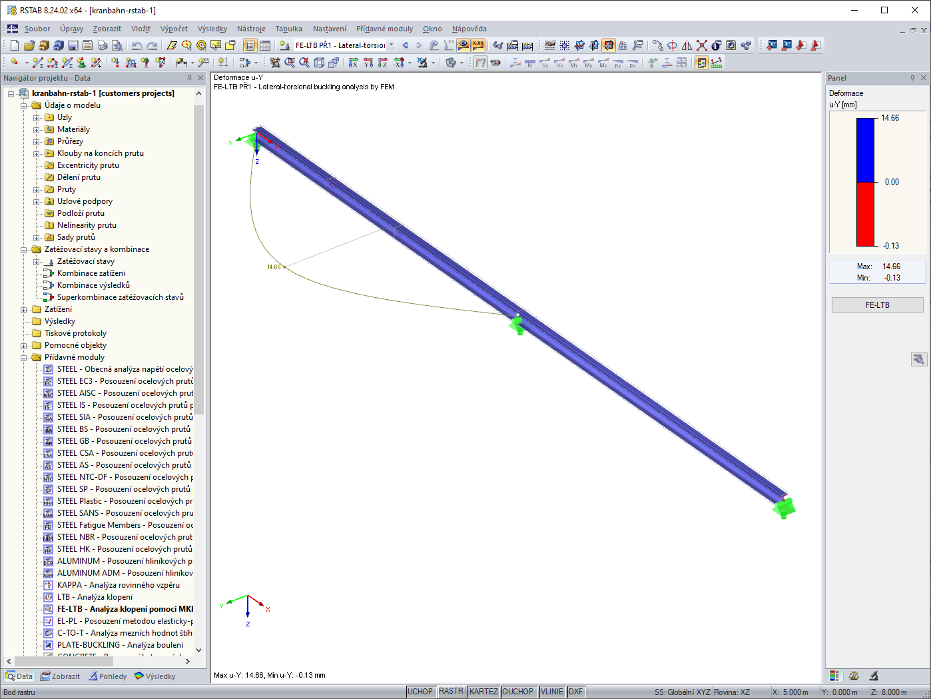
Task: Print using the printer icon
Action: coord(102,45)
